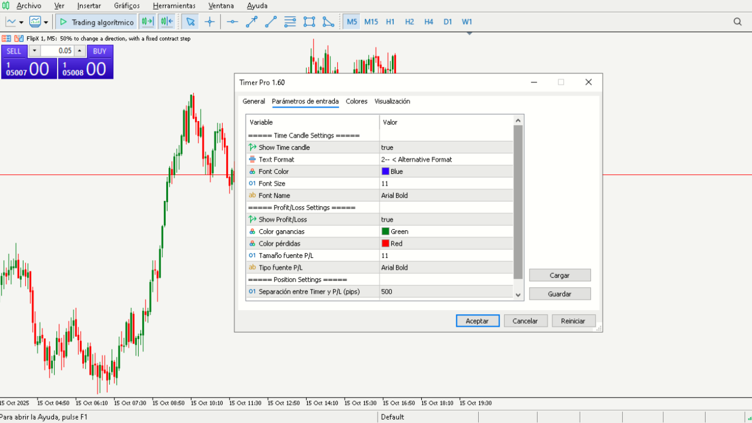Switch to the Colores tab

tap(356, 102)
